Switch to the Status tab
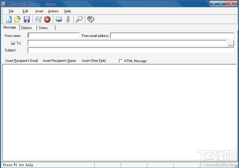 coord(43,28)
